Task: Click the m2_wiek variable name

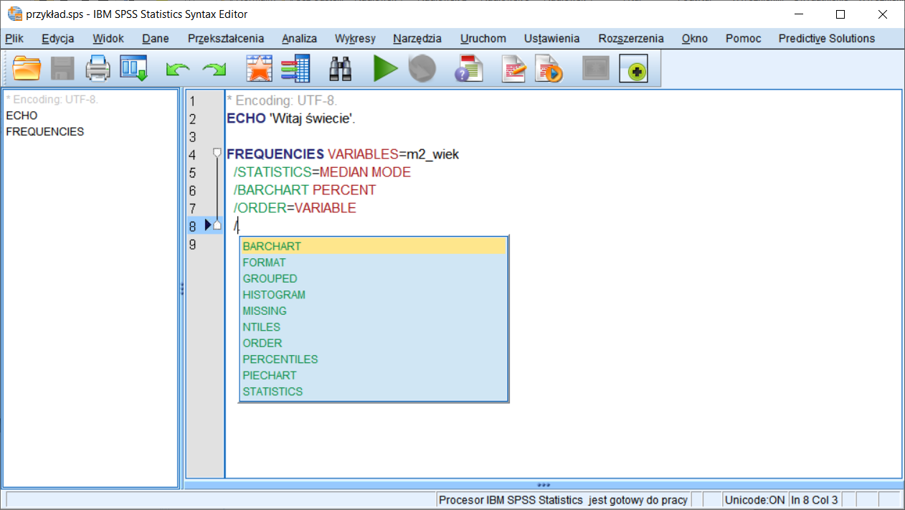Action: [432, 154]
